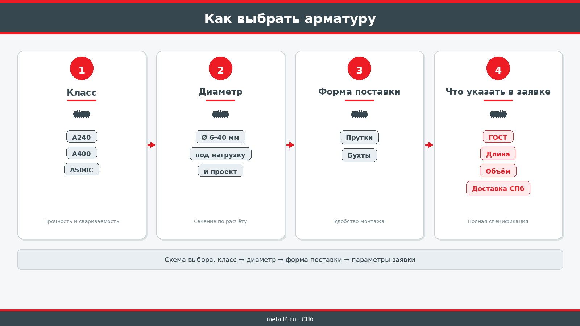Click the Доставка СПб tag
The width and height of the screenshot is (580, 326).
tap(498, 188)
